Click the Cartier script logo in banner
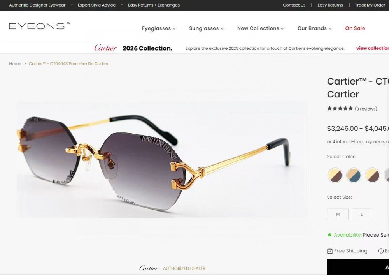The width and height of the screenshot is (389, 275). (x=105, y=48)
